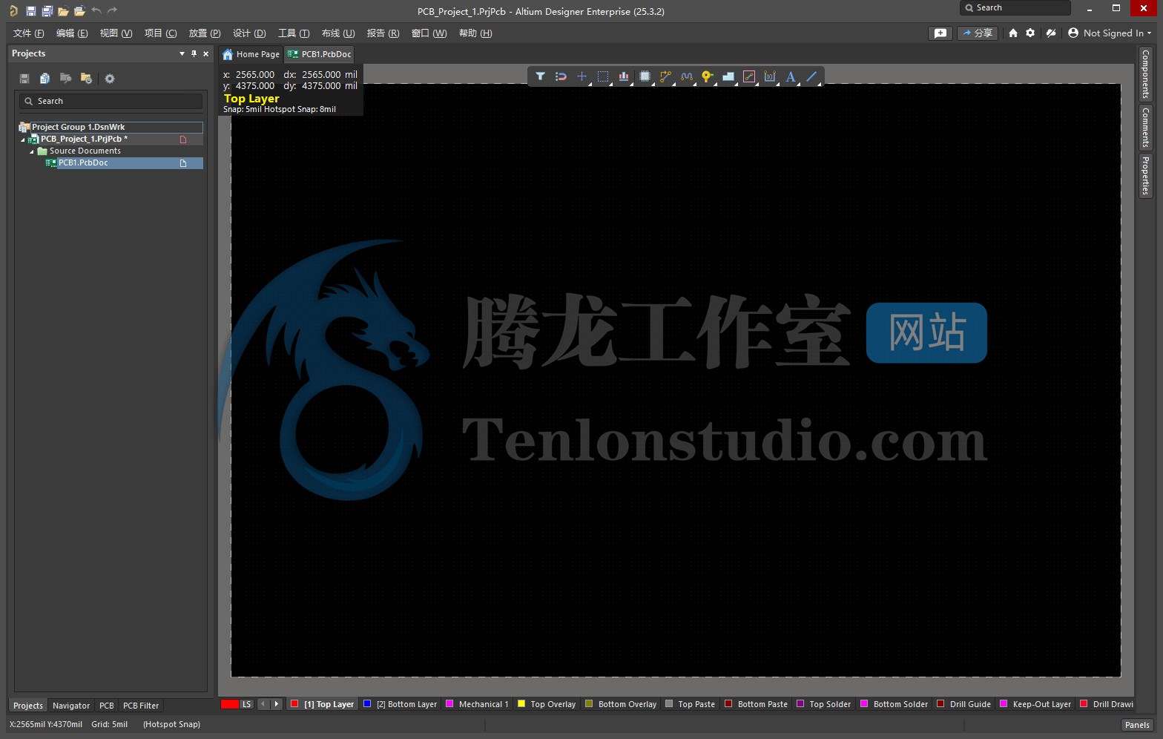
Task: Open the Navigator panel tab
Action: coord(71,706)
